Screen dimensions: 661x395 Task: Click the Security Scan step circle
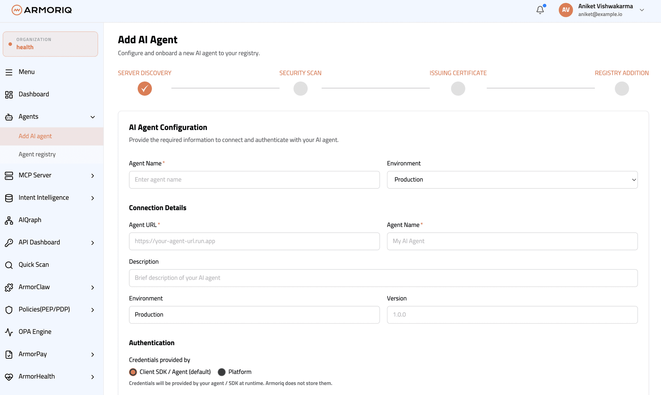300,88
